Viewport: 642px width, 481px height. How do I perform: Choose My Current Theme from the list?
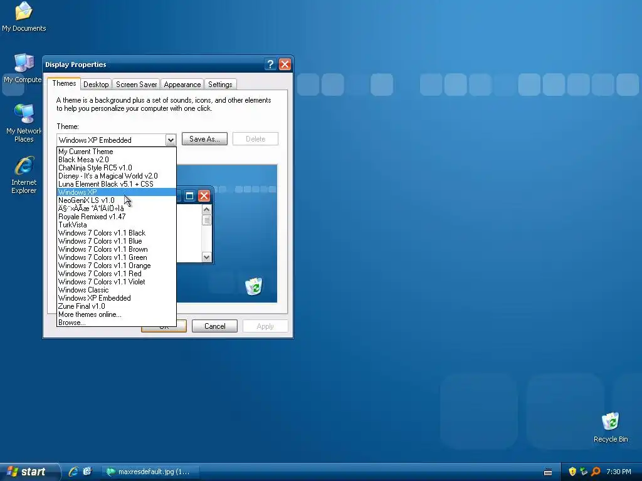click(117, 152)
